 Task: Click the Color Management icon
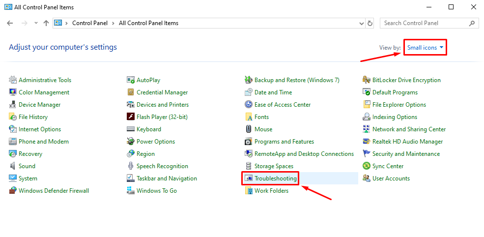point(13,92)
